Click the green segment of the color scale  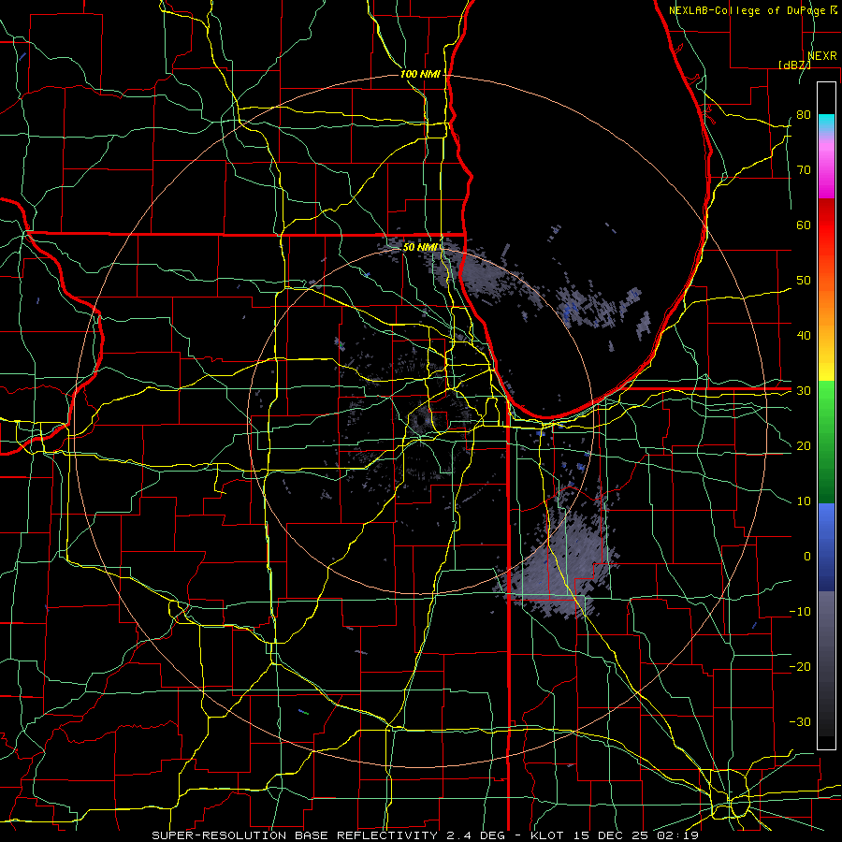[x=826, y=442]
